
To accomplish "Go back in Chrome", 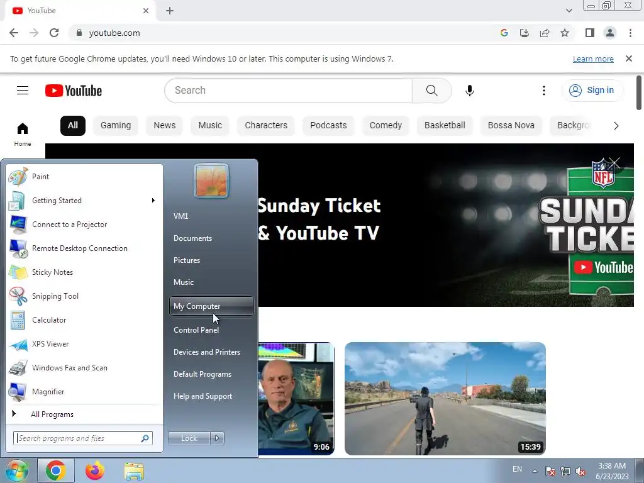I will (14, 33).
